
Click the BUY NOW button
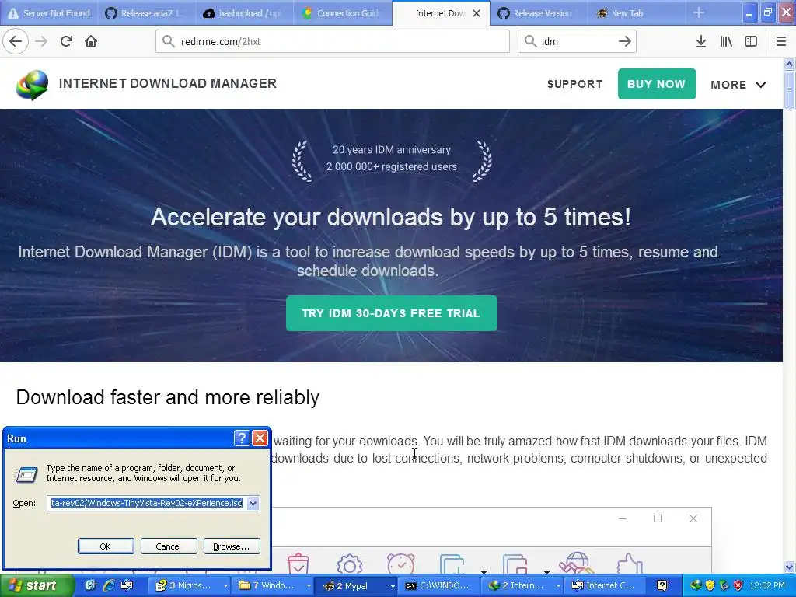coord(656,84)
